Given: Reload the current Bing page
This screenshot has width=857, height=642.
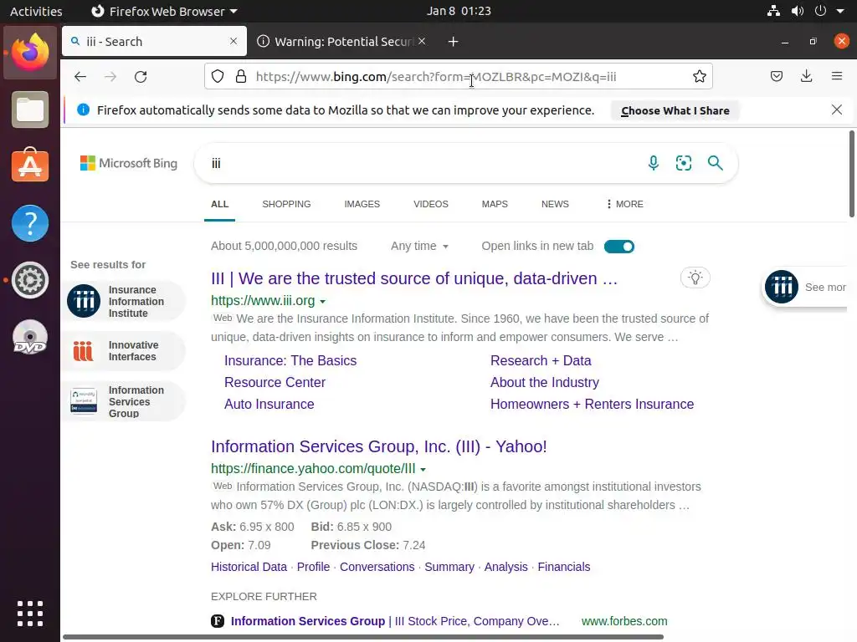Looking at the screenshot, I should pos(141,76).
